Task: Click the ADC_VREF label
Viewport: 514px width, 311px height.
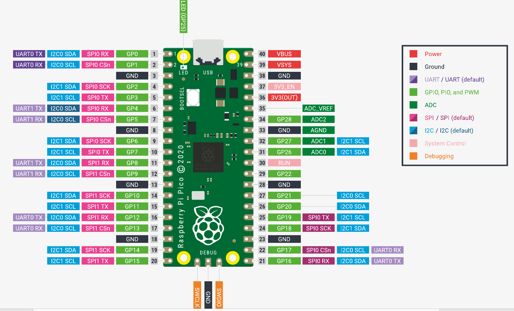Action: point(318,109)
